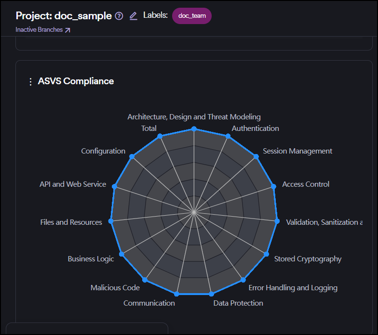Click the Communication radar data point
The height and width of the screenshot is (335, 378).
click(x=176, y=294)
